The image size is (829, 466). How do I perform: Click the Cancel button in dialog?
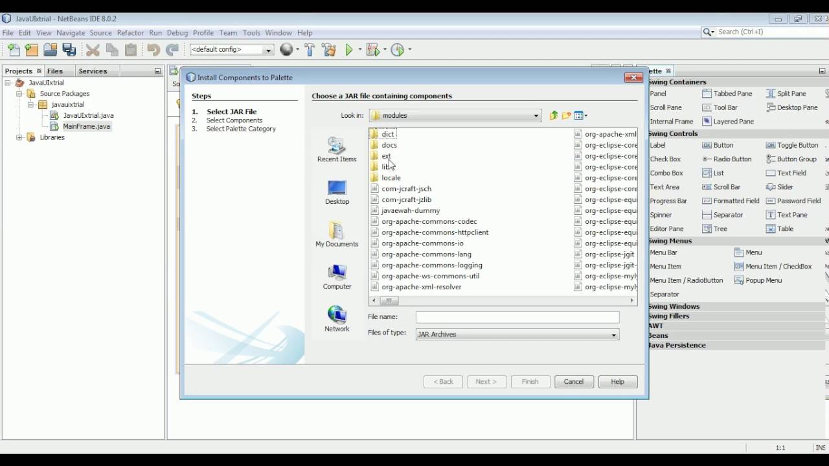(x=574, y=382)
